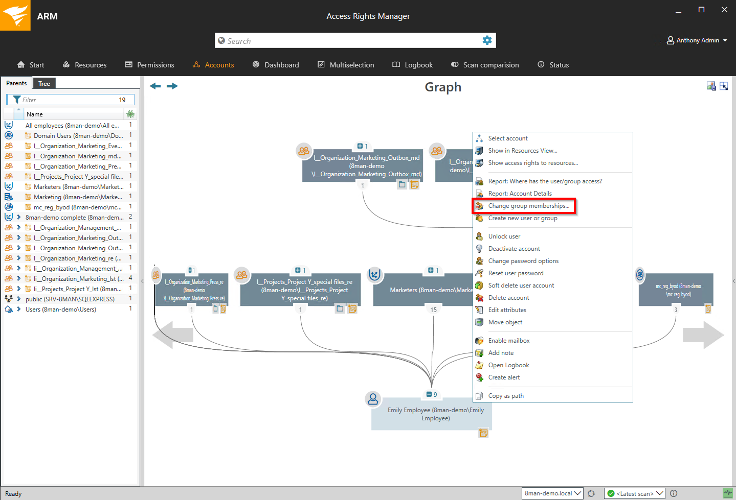The height and width of the screenshot is (500, 736).
Task: Click the search settings gear icon
Action: [487, 40]
